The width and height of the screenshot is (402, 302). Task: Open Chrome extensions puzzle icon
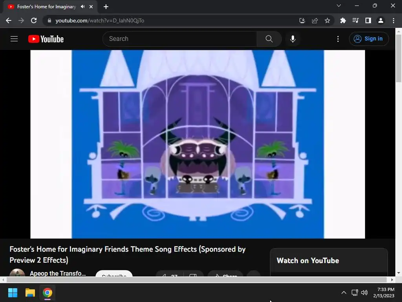pos(343,20)
